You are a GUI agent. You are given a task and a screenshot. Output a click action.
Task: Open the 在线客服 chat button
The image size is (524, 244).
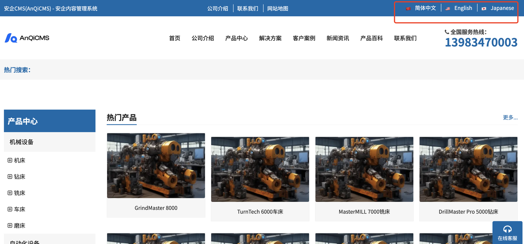(508, 233)
